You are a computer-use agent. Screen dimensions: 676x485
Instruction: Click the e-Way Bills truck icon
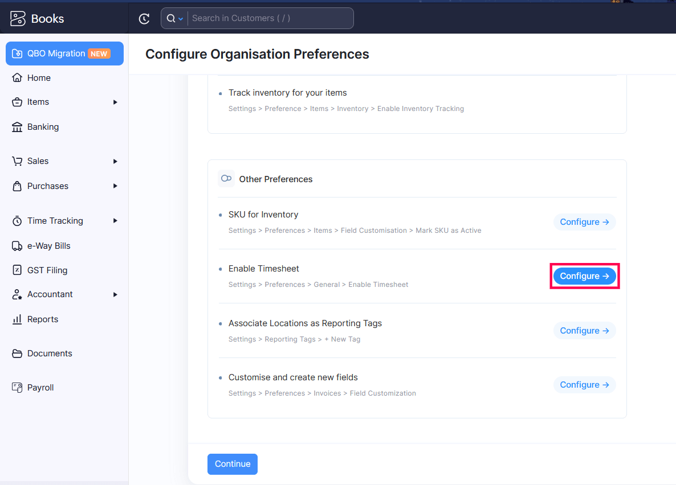[x=17, y=246]
